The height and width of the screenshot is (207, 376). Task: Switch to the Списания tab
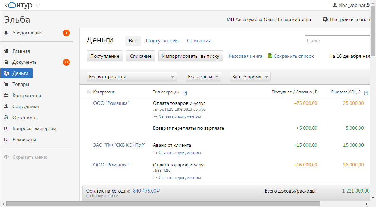[199, 41]
